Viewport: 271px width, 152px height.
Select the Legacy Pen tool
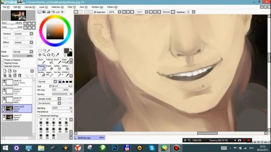[50, 74]
